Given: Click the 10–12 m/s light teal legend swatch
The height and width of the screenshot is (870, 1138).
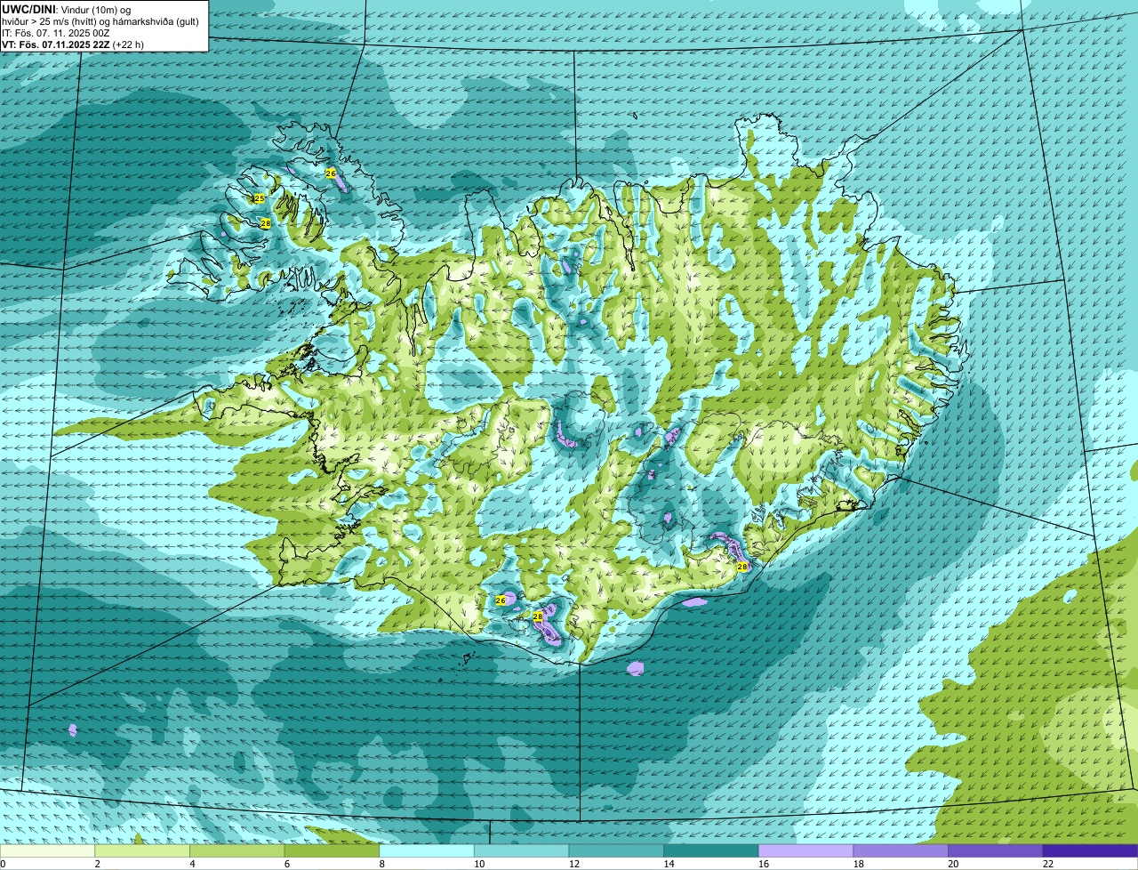Looking at the screenshot, I should click(x=521, y=850).
